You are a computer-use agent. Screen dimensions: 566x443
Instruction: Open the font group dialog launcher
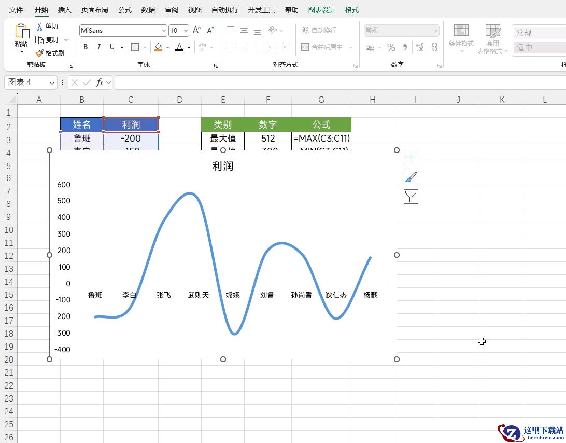216,66
